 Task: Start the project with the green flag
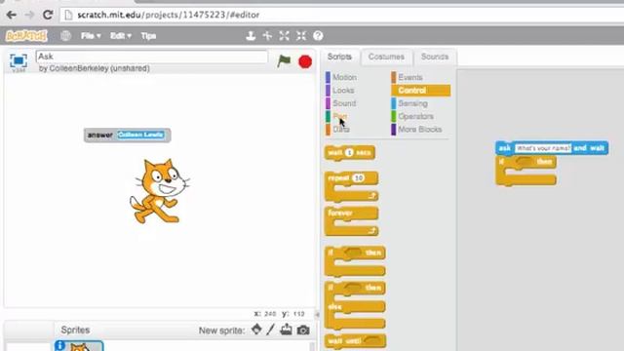284,61
